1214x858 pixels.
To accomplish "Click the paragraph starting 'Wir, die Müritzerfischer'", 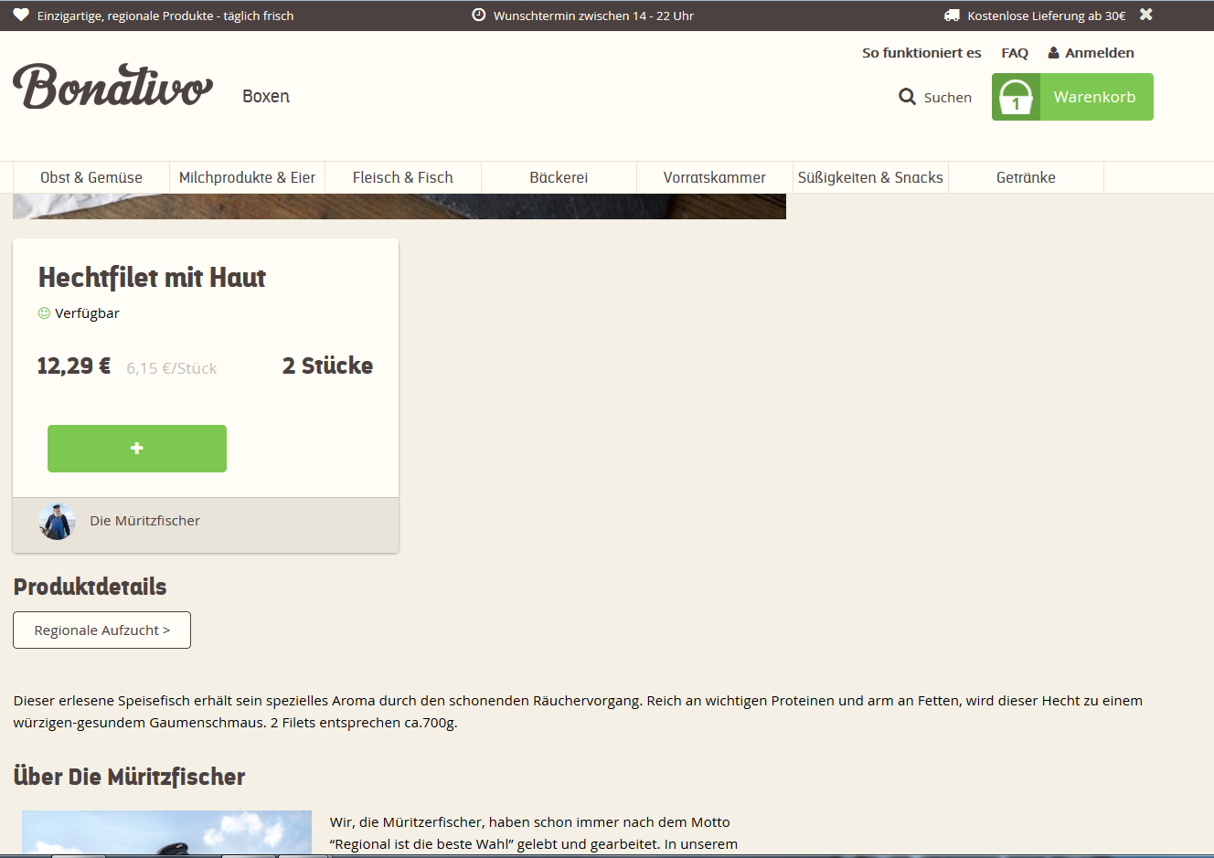I will coord(534,833).
